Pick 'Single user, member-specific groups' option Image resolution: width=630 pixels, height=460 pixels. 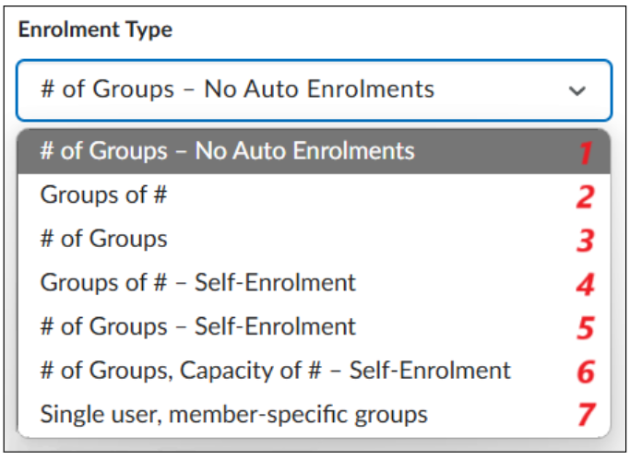tap(315, 414)
